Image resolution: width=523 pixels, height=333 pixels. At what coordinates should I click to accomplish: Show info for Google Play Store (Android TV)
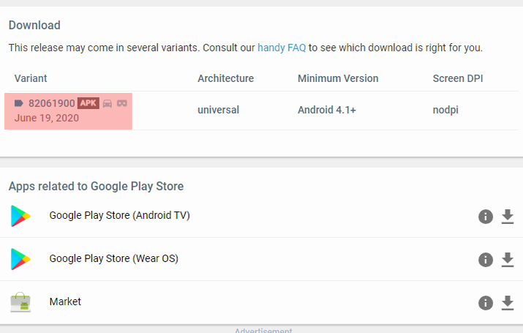(486, 217)
